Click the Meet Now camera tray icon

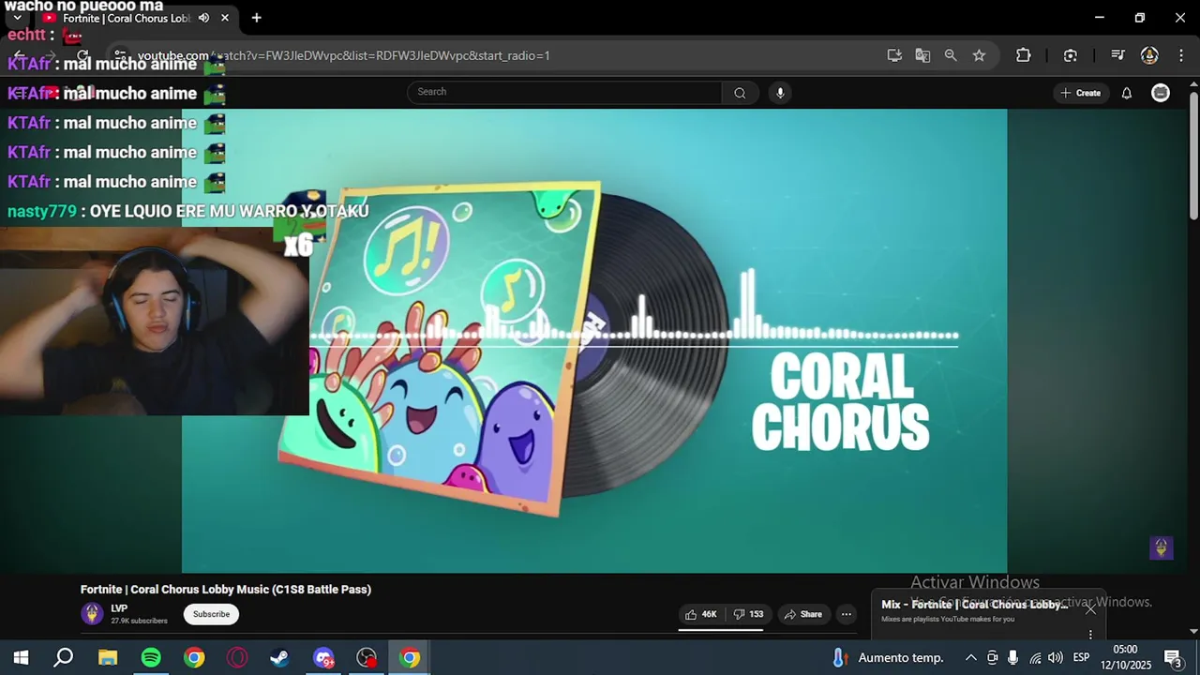(992, 658)
